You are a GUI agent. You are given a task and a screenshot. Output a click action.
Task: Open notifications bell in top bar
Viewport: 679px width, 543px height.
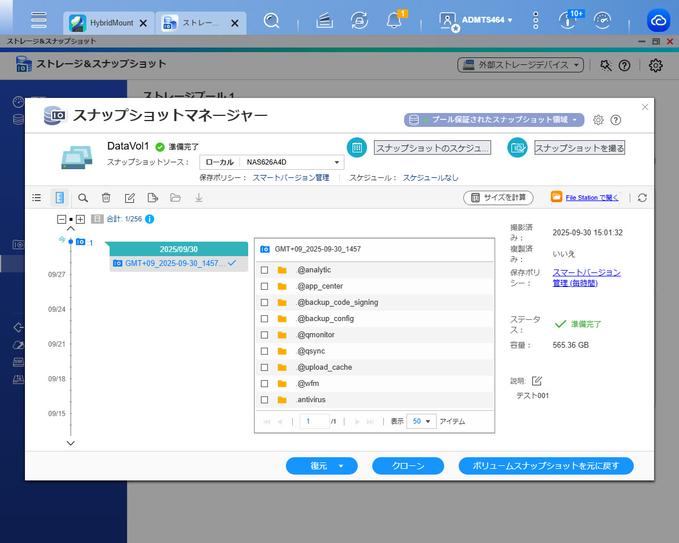point(394,21)
